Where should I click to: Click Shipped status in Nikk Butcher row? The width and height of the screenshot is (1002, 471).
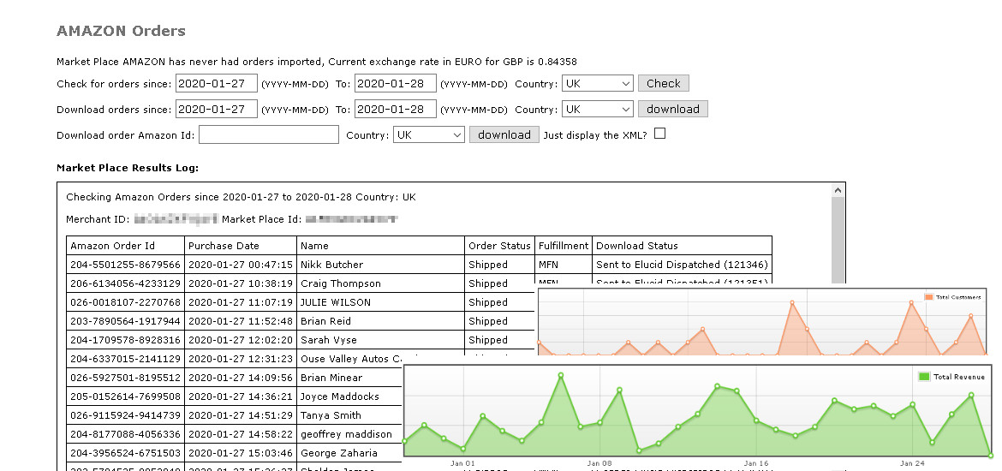click(x=487, y=265)
